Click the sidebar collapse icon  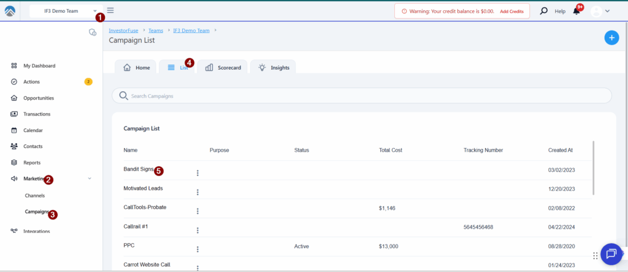click(x=93, y=32)
